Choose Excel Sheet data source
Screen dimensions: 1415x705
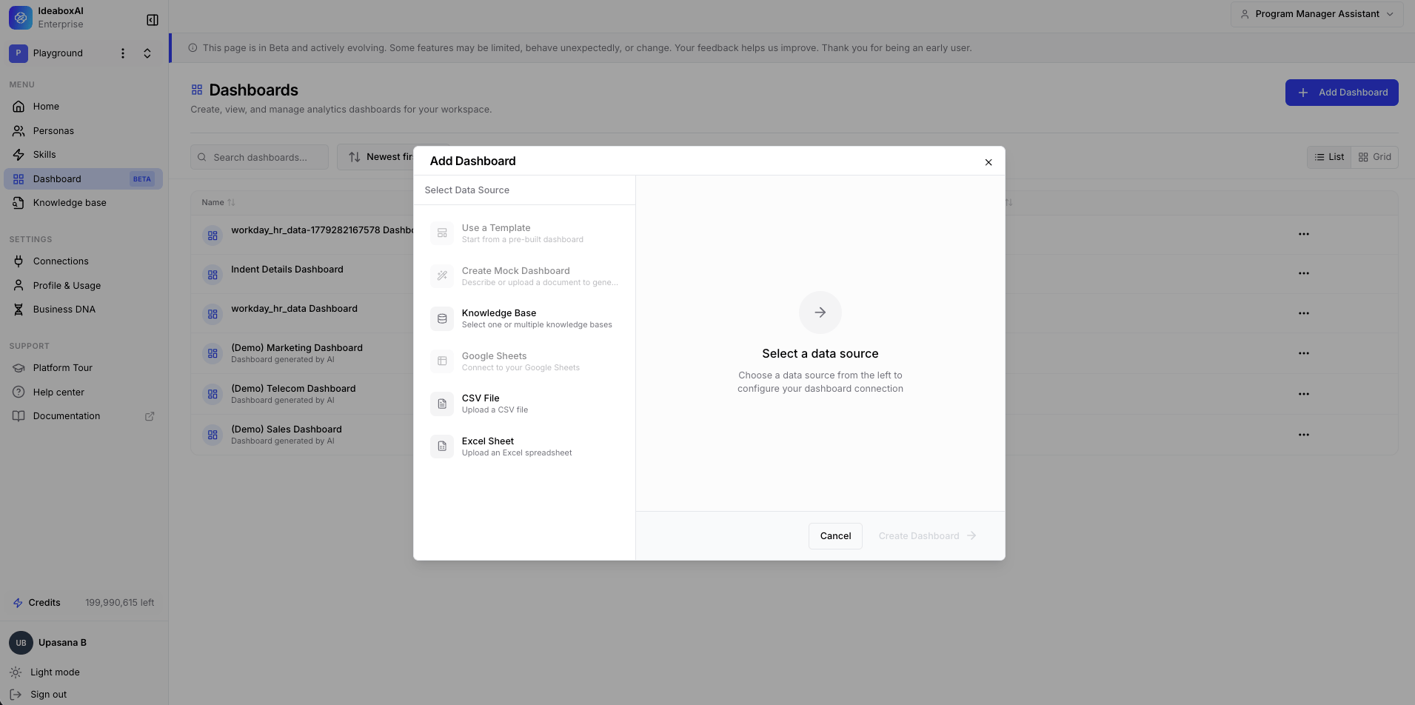pos(525,447)
